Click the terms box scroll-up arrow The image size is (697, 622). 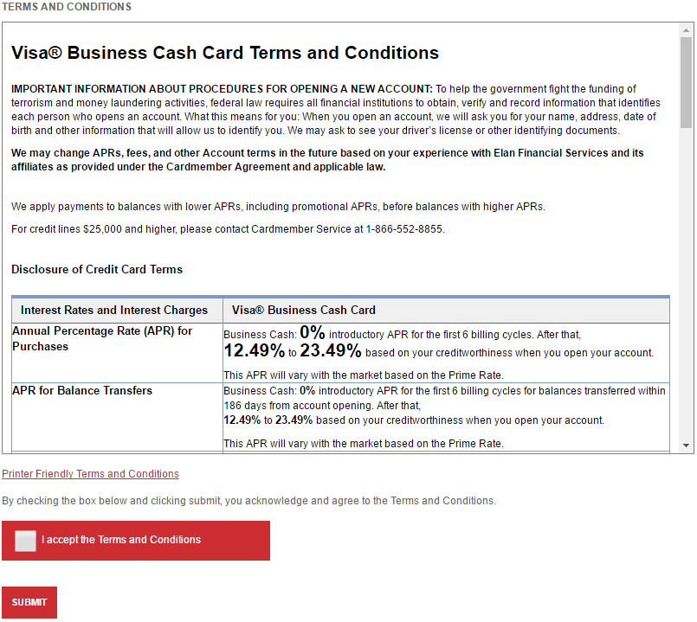[686, 30]
